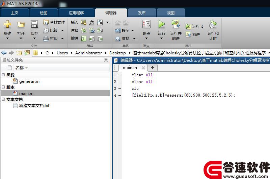Click the 查找 (Find) magnifier button

122,39
